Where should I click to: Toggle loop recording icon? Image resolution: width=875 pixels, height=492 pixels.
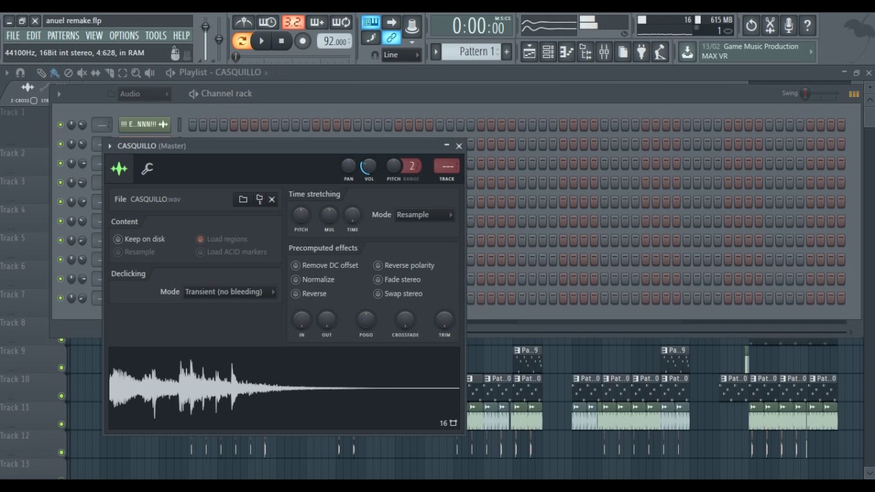(341, 23)
